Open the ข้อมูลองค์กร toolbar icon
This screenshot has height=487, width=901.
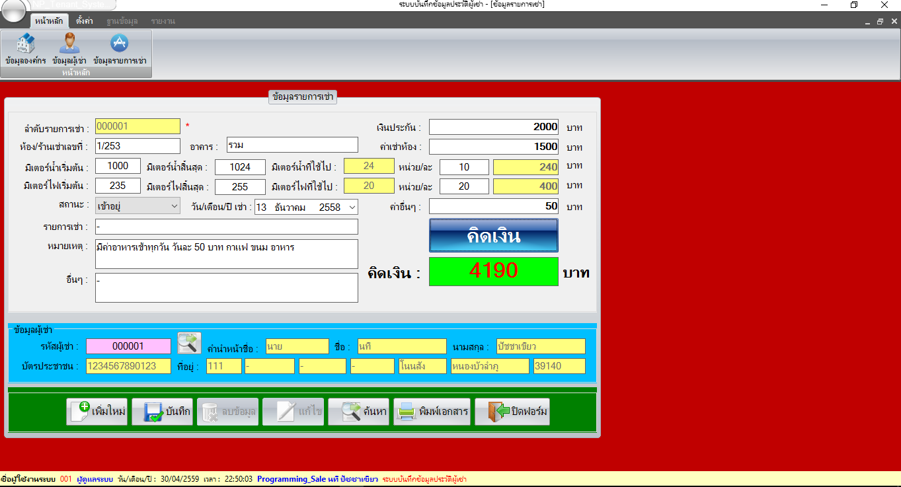pyautogui.click(x=24, y=46)
